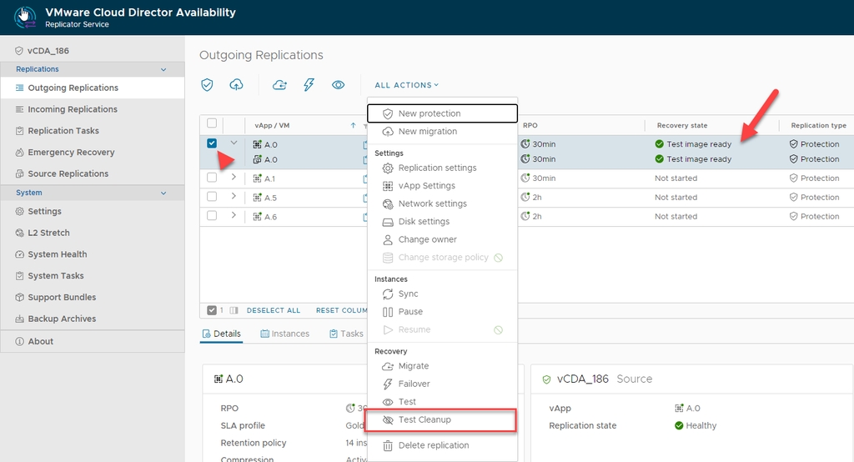Click the shield New protection toolbar icon
This screenshot has height=462, width=854.
click(208, 85)
